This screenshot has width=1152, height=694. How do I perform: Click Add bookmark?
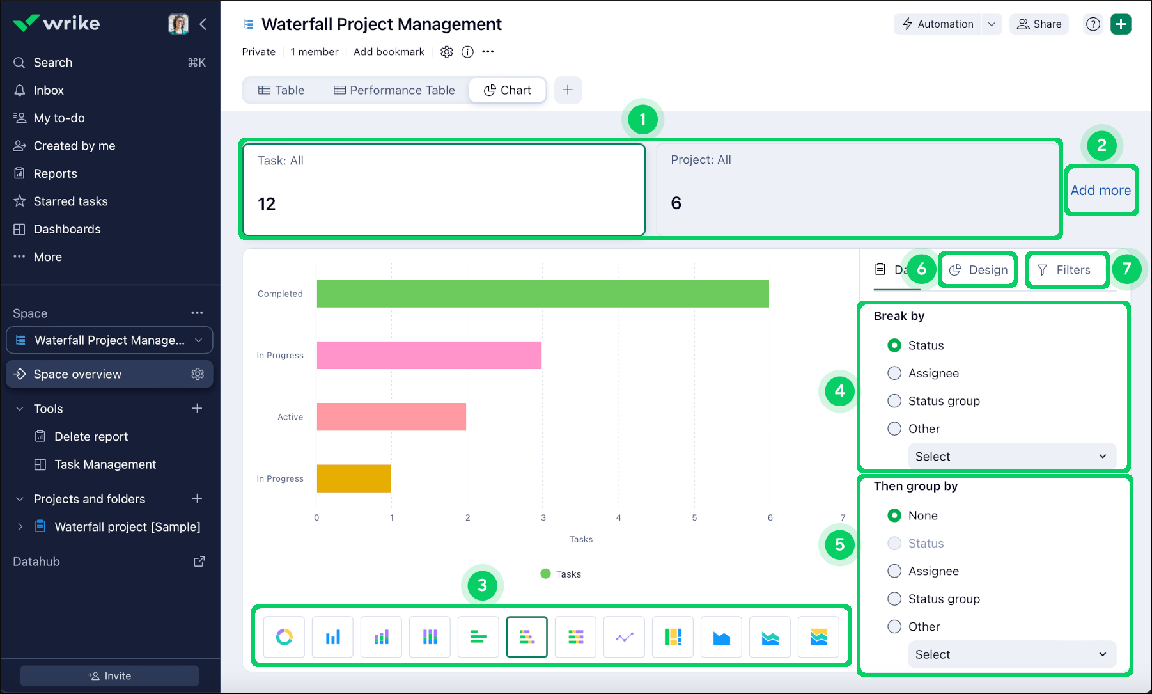point(389,52)
